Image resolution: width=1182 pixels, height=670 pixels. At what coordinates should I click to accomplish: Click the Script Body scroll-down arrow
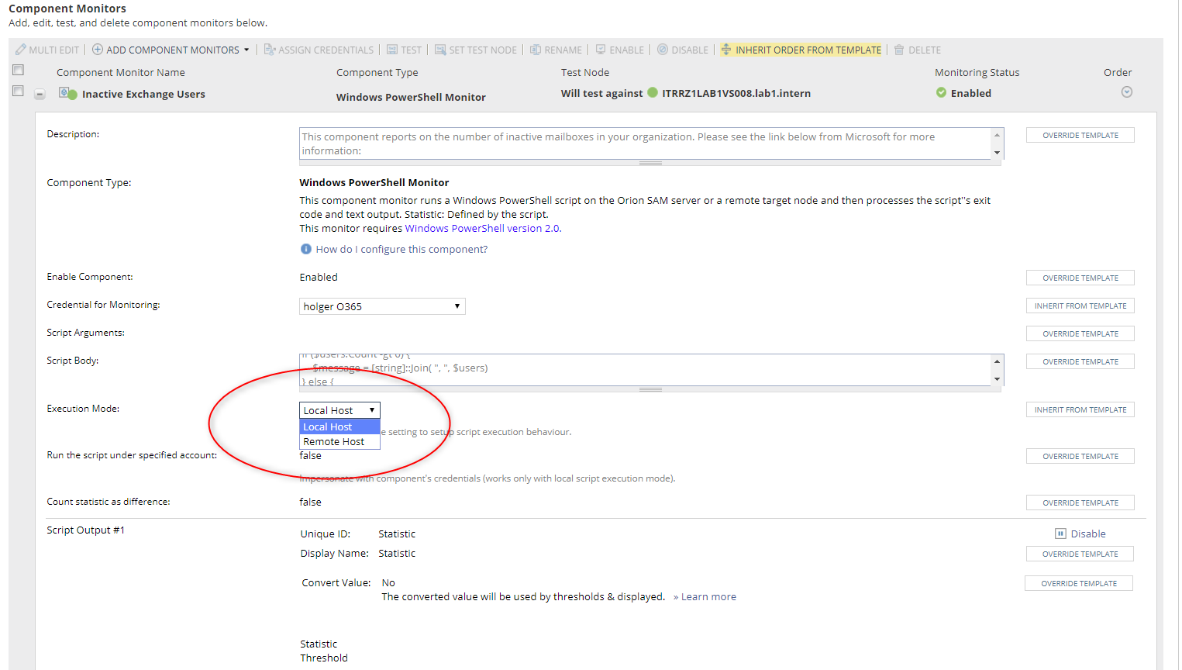click(997, 379)
